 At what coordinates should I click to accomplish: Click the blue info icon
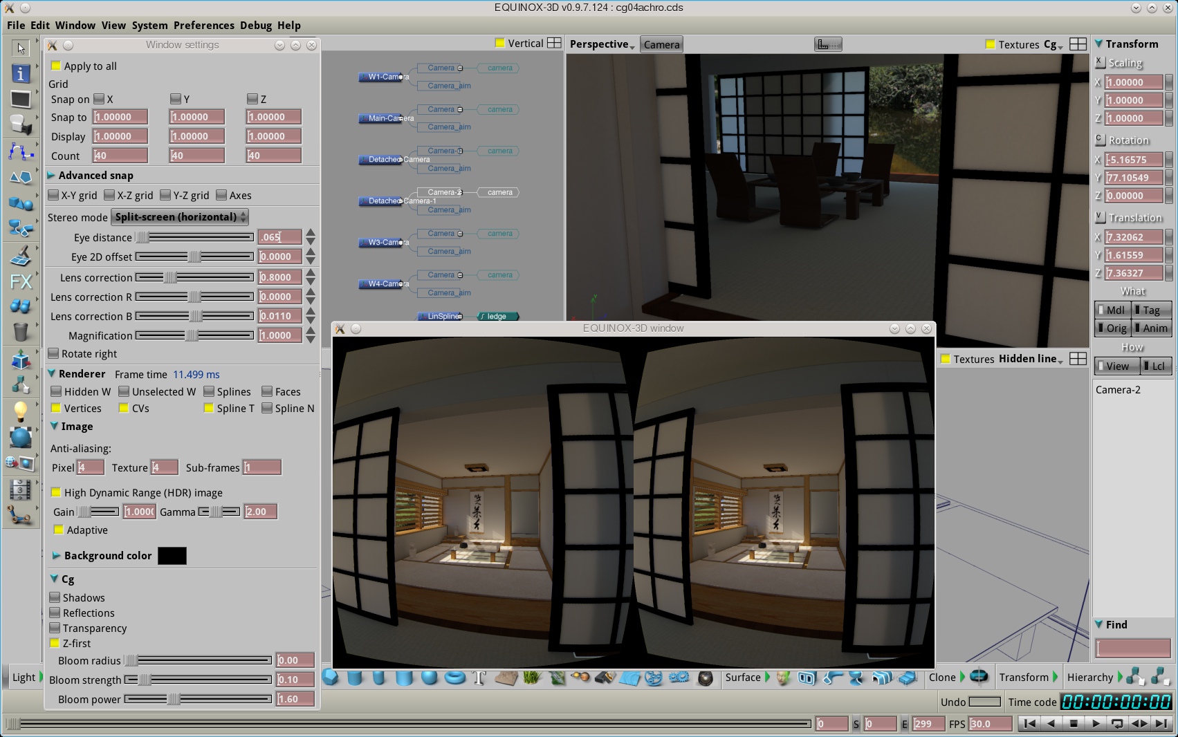tap(21, 73)
